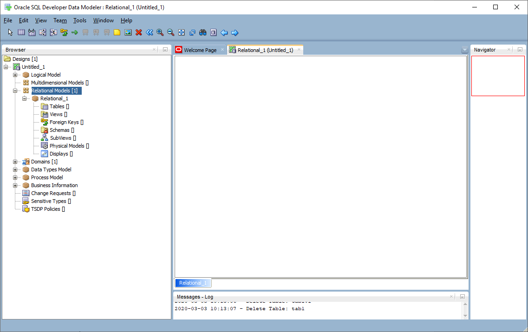The height and width of the screenshot is (332, 528).
Task: Collapse the Relational_1 tree node
Action: pos(25,98)
